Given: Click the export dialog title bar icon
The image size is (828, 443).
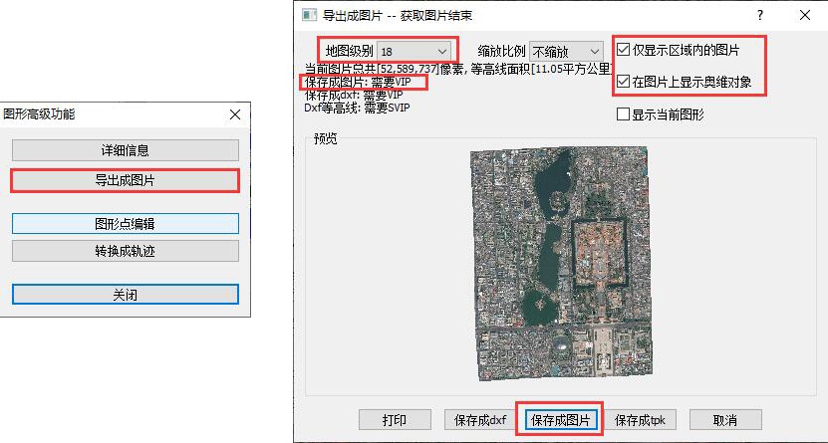Looking at the screenshot, I should 310,15.
